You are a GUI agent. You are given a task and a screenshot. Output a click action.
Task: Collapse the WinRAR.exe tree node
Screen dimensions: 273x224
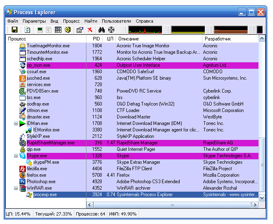(16, 188)
